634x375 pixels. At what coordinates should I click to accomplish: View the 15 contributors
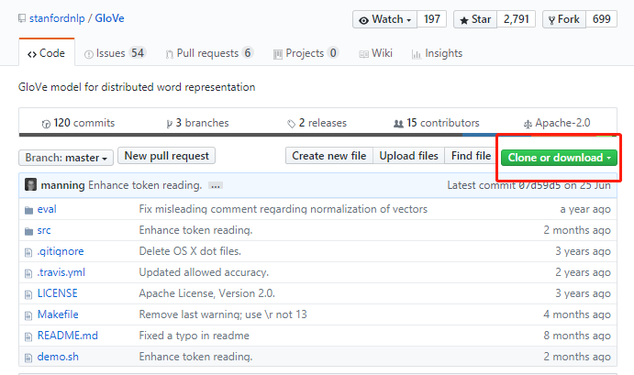(x=437, y=123)
